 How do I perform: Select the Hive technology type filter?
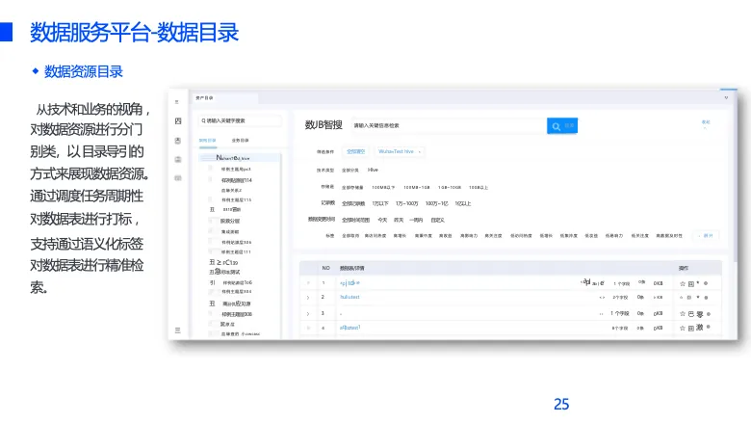point(373,170)
